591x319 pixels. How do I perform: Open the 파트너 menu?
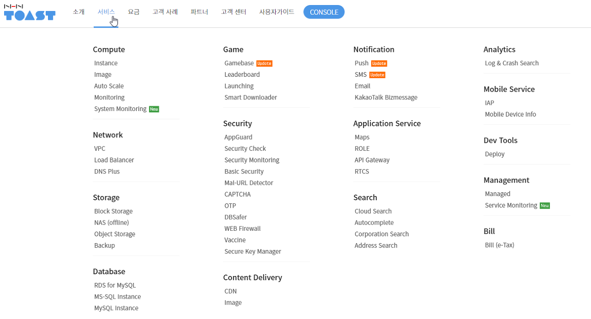(199, 12)
